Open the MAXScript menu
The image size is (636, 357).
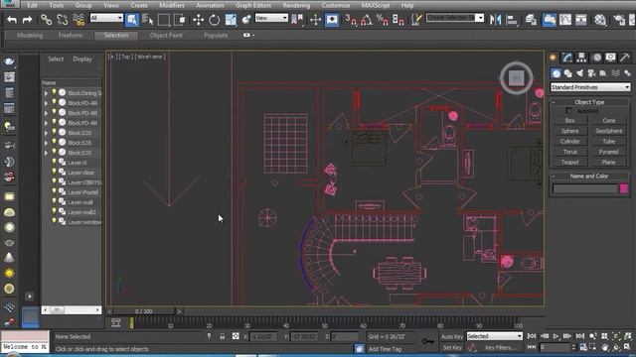pyautogui.click(x=376, y=5)
